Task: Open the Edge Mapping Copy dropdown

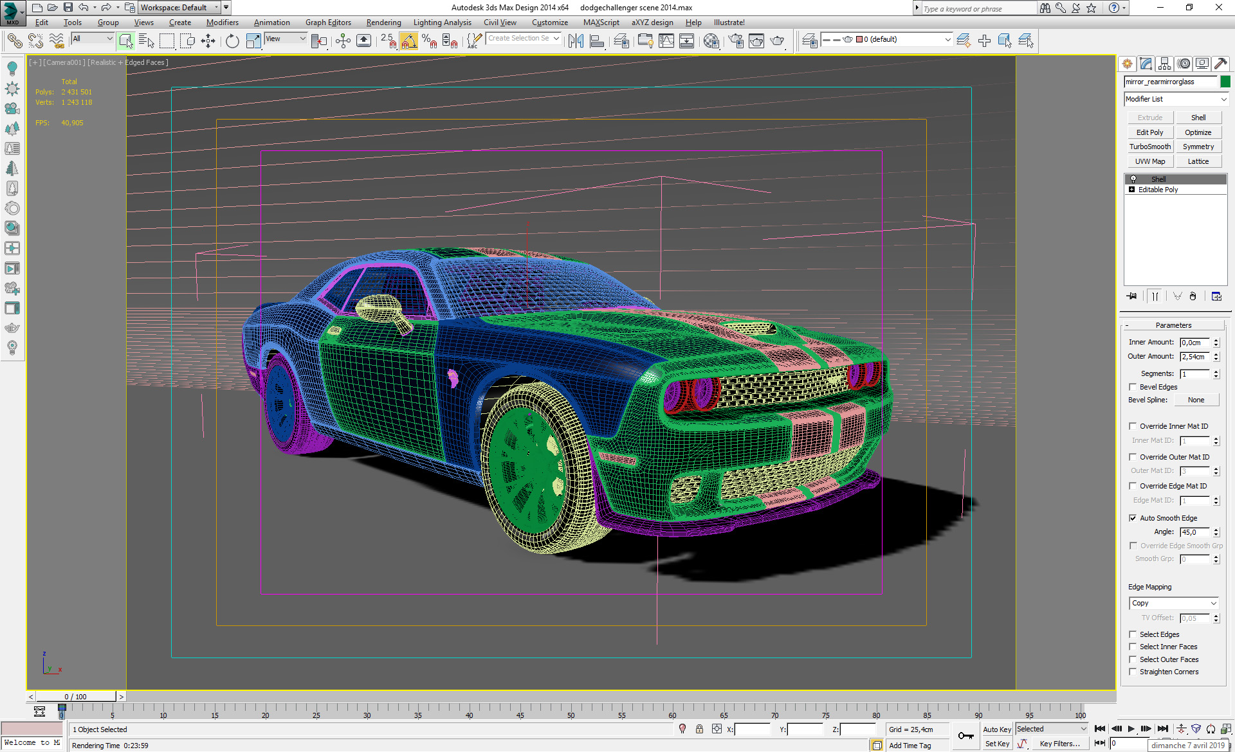Action: point(1174,603)
